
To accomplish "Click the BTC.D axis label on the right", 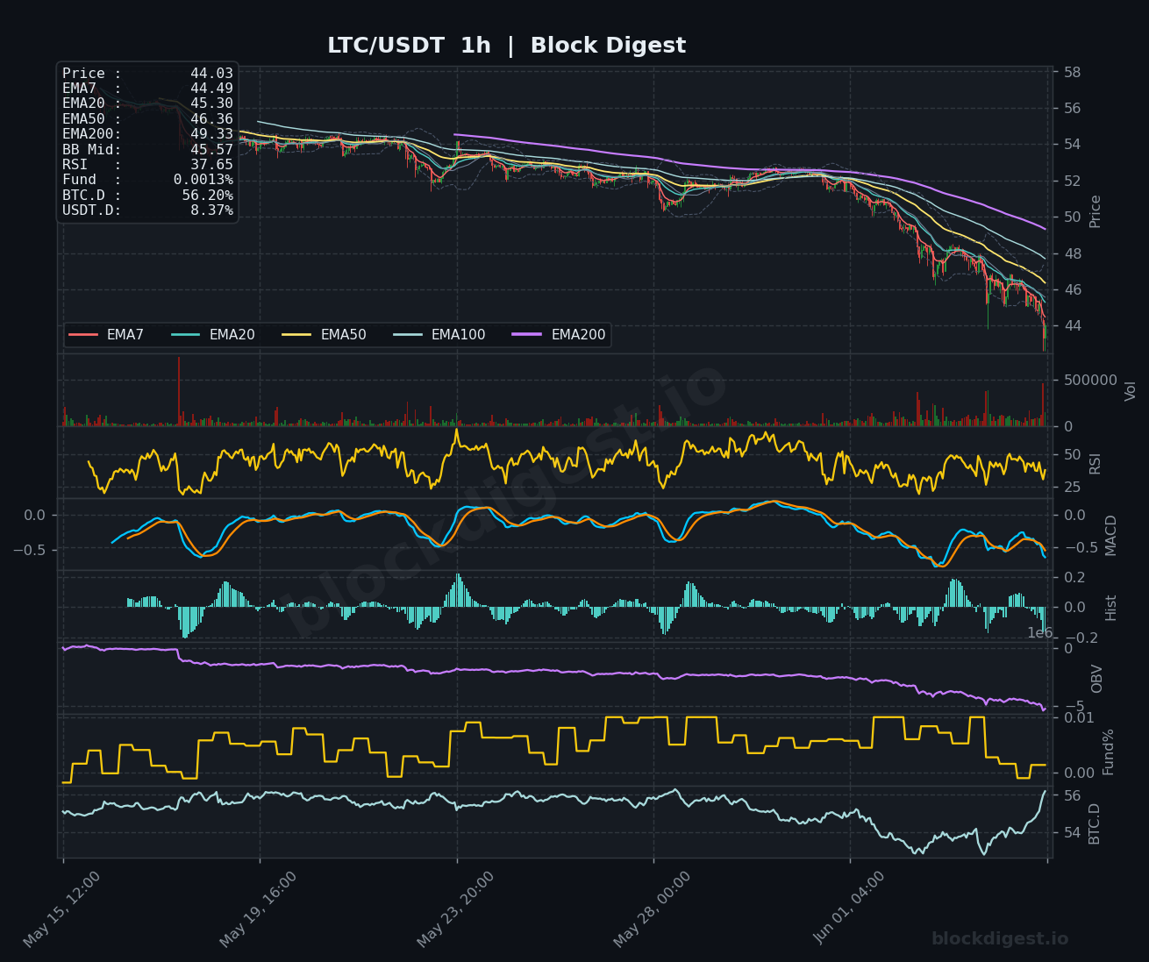I will [1094, 823].
